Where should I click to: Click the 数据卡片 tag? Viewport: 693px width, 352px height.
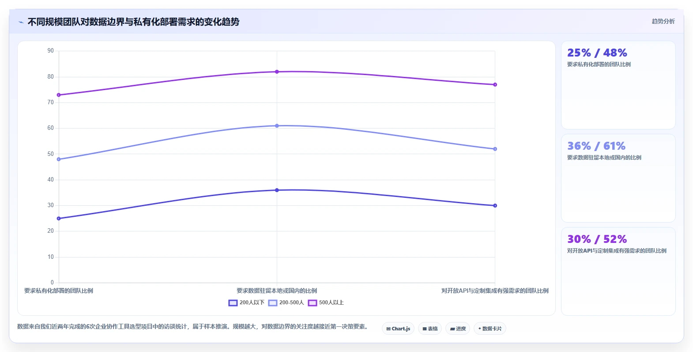pos(490,329)
